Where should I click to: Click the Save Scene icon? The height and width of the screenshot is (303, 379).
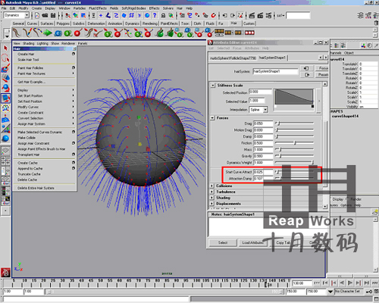53,15
